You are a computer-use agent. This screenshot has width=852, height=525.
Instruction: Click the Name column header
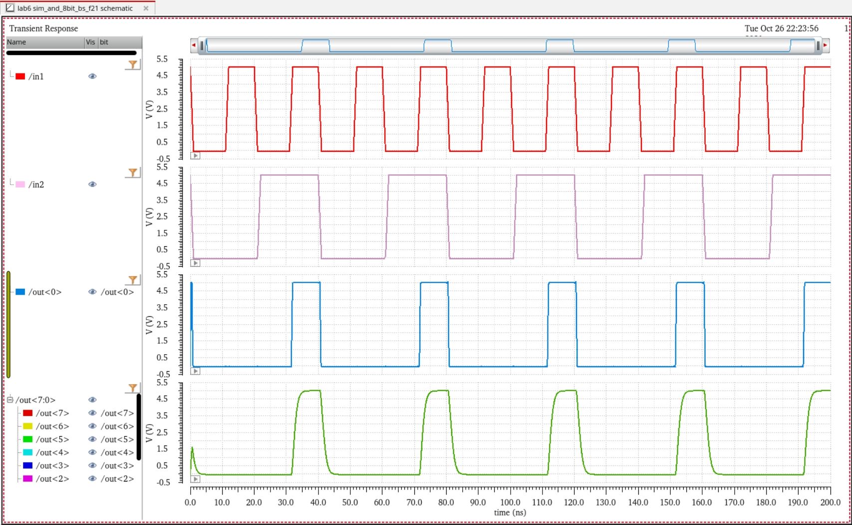(x=45, y=42)
